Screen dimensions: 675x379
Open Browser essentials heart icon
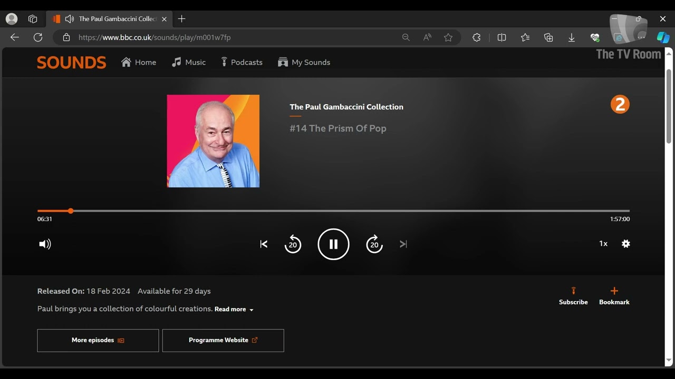pos(595,37)
